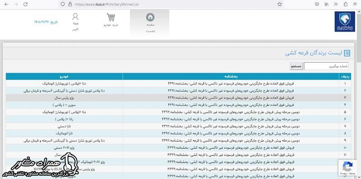Open the shopping cart خرید خودرو

pyautogui.click(x=111, y=20)
